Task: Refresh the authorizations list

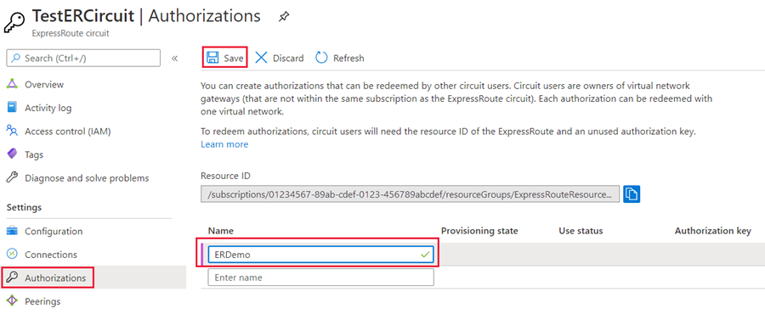Action: pyautogui.click(x=339, y=58)
